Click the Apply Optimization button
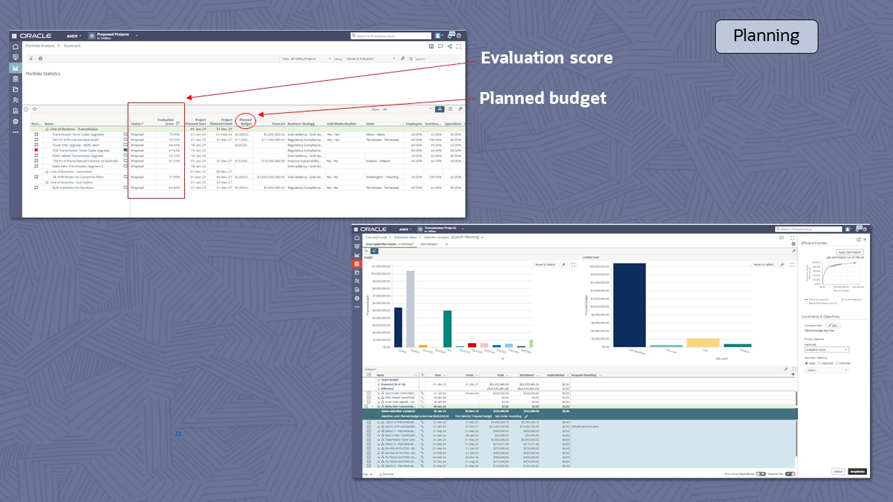This screenshot has height=502, width=893. (x=850, y=252)
